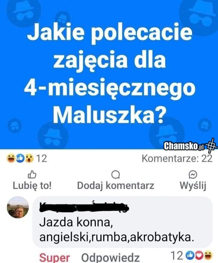Click Odpowiedz to reply to comment

coord(110,258)
